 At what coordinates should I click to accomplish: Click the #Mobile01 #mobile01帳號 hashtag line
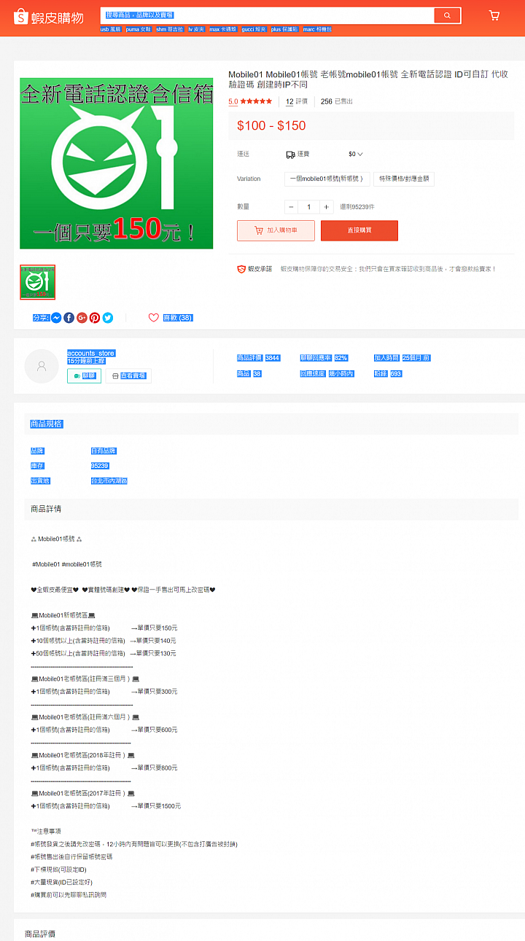coord(67,564)
